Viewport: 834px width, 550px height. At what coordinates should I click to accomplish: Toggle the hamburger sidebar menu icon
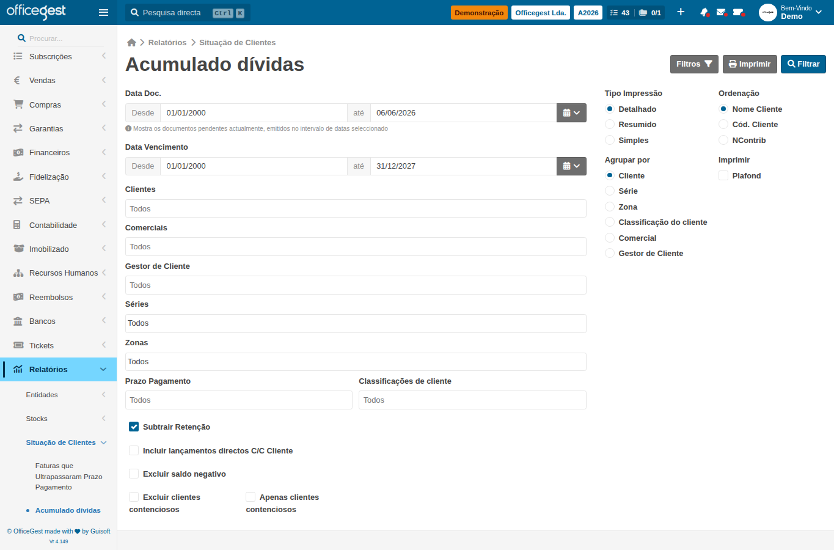103,12
